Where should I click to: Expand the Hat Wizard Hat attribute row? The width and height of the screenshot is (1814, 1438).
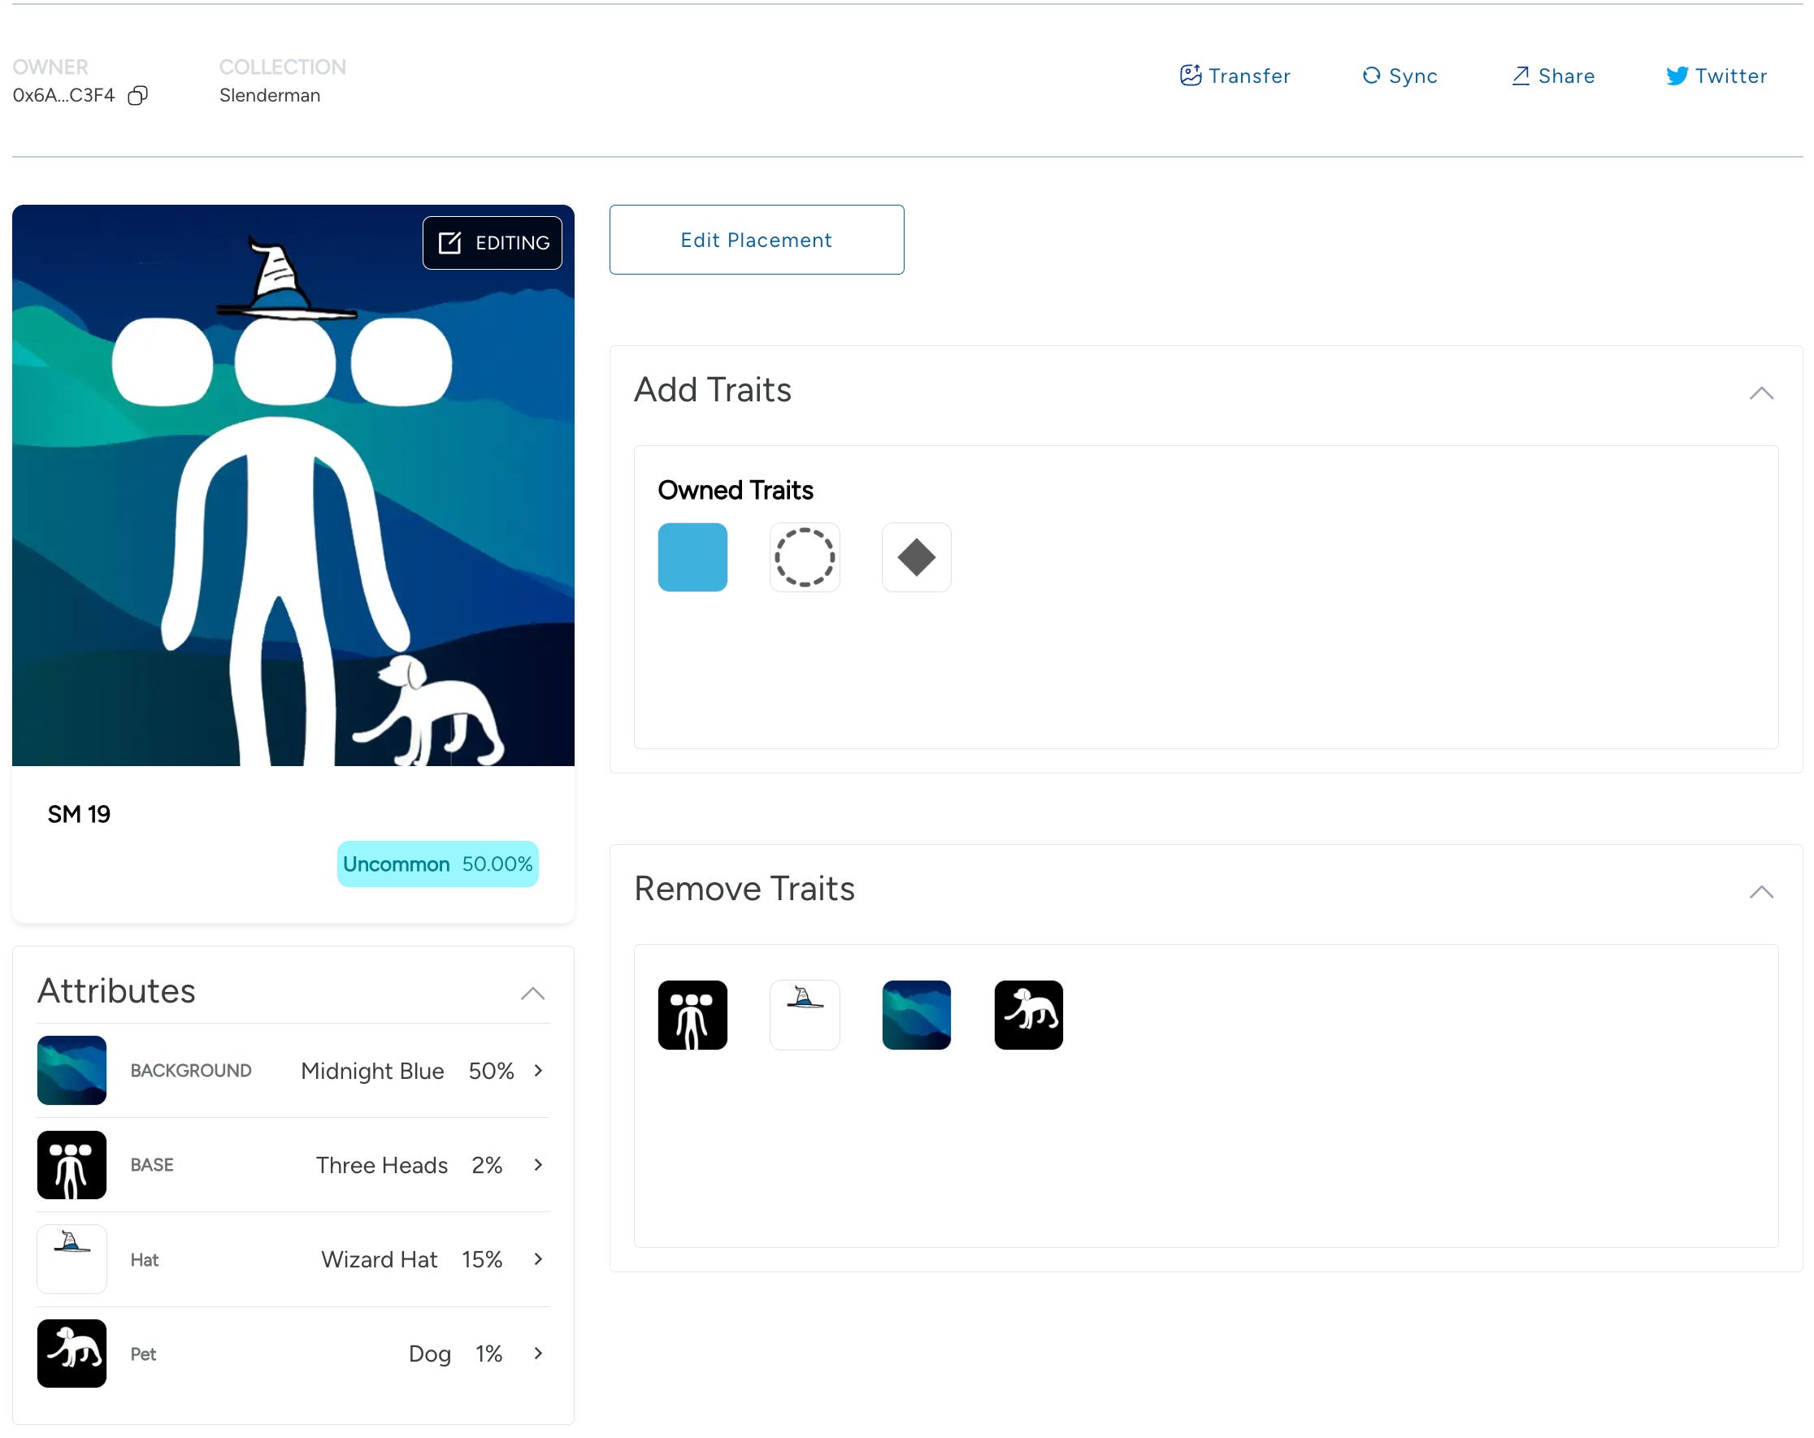(539, 1259)
